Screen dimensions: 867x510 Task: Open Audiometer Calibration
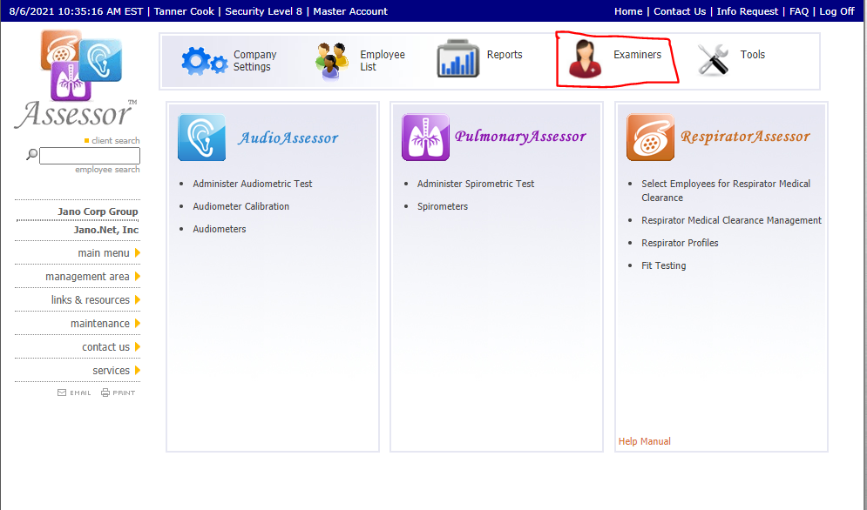click(240, 206)
